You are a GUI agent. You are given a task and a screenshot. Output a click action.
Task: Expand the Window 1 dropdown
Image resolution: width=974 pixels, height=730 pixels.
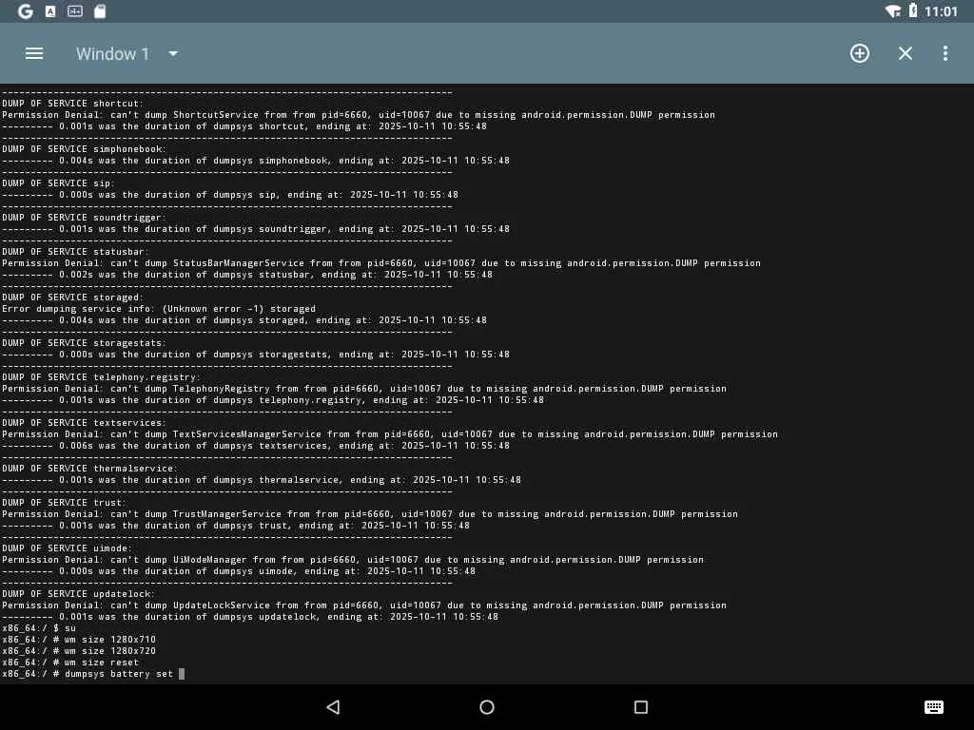coord(127,53)
